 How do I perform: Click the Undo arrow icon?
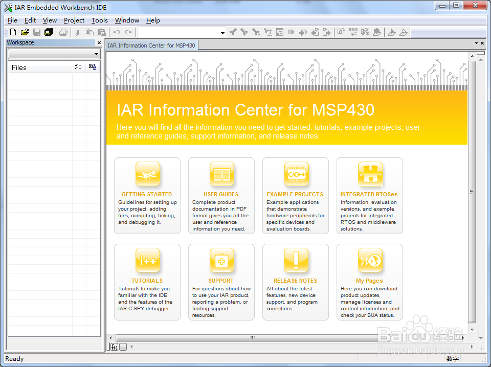pyautogui.click(x=117, y=32)
